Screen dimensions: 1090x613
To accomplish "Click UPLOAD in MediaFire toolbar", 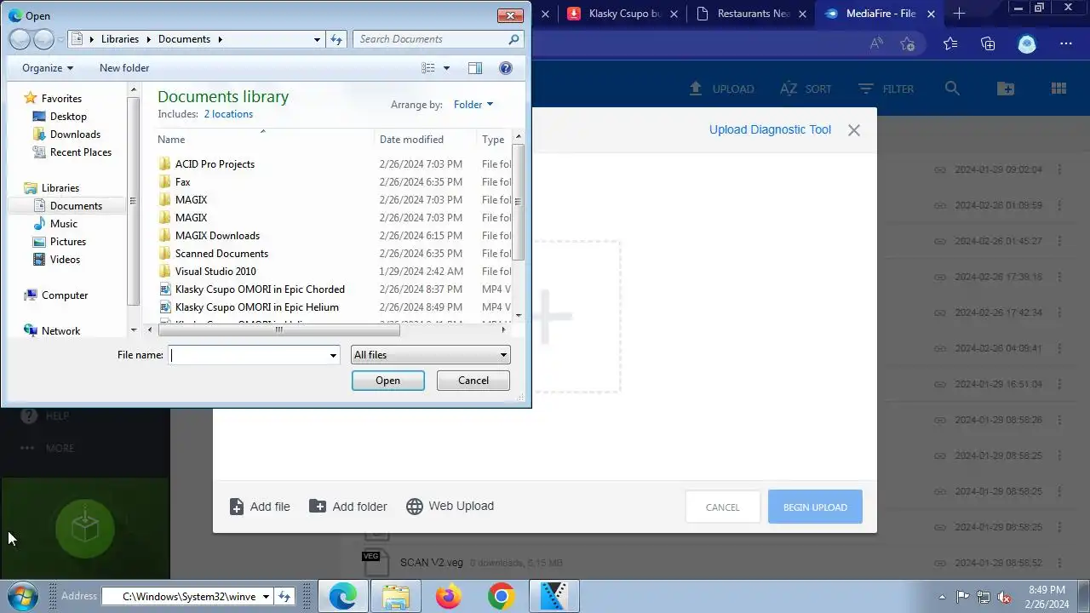I will (721, 89).
